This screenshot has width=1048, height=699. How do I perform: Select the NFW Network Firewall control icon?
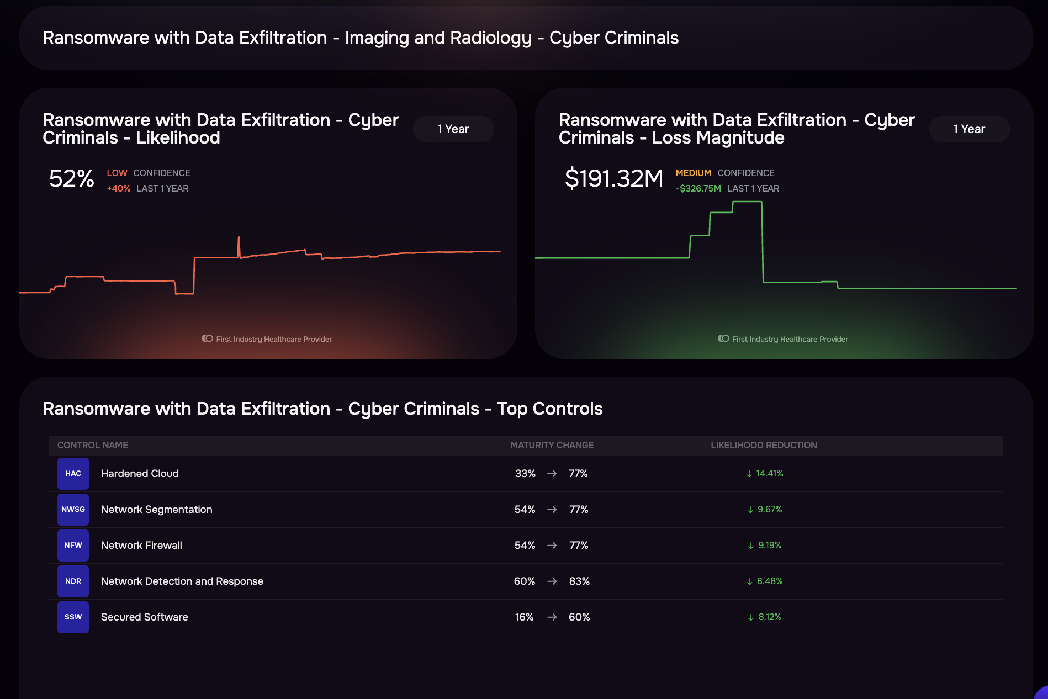(x=72, y=545)
